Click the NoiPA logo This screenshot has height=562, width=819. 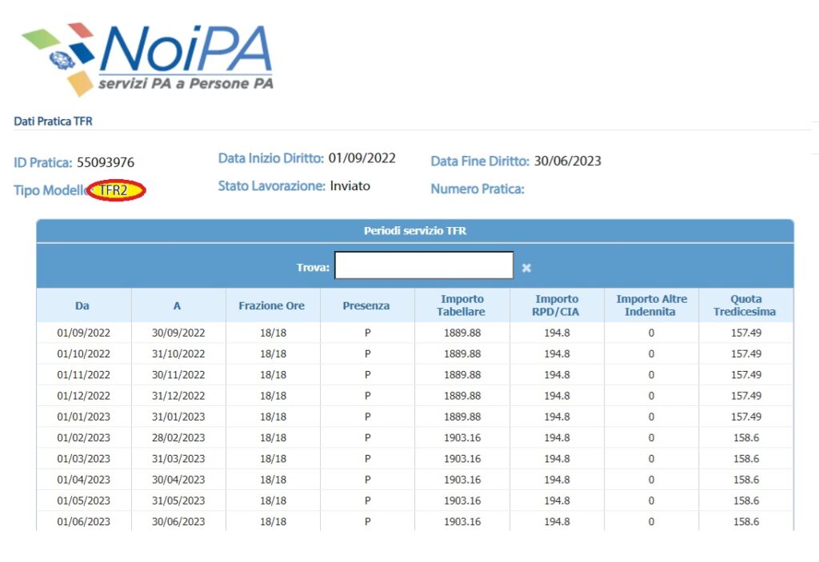147,59
